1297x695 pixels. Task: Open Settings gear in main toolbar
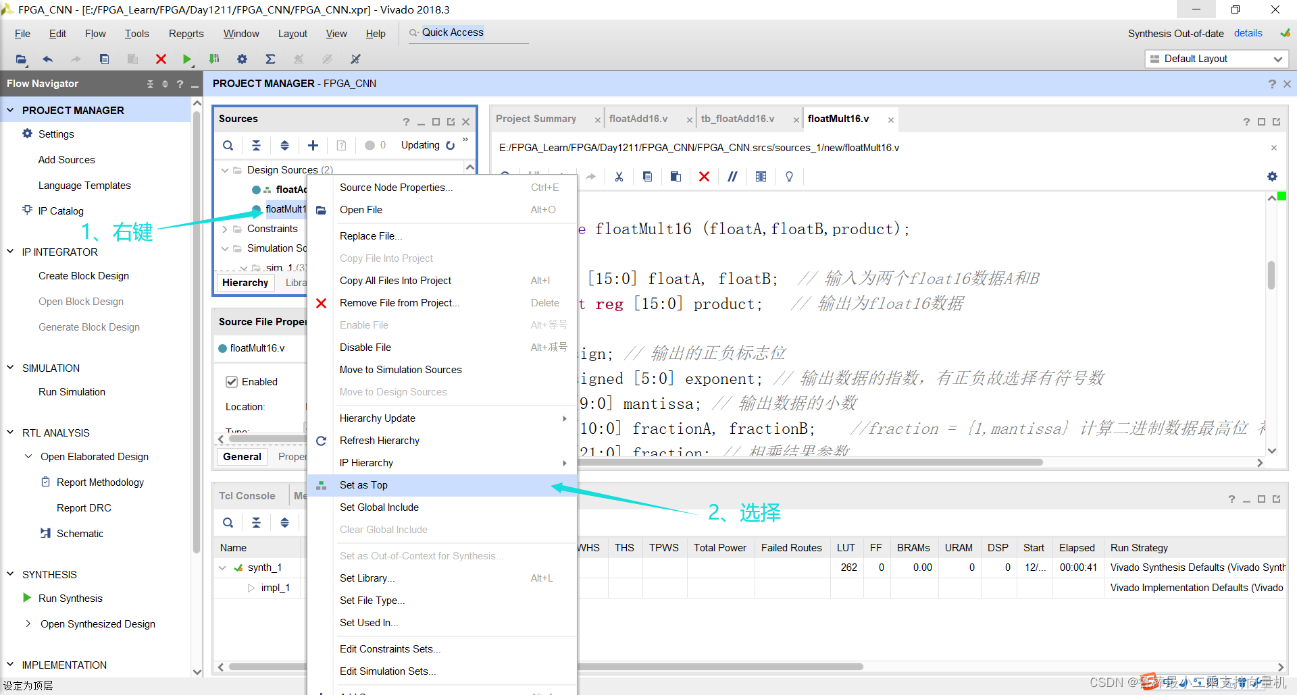(243, 59)
